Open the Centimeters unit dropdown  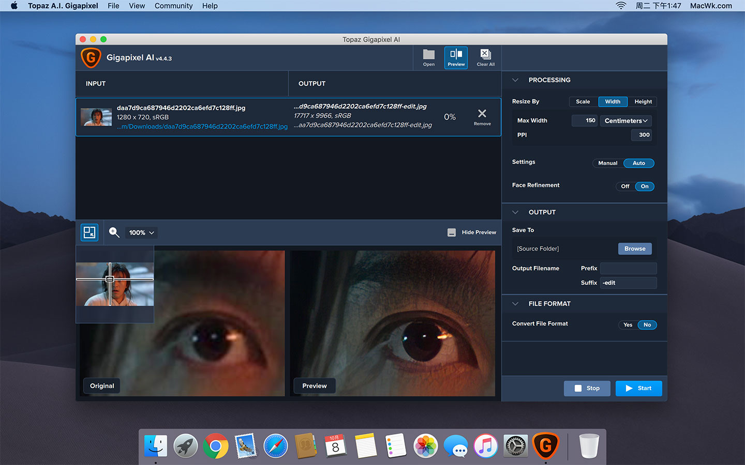pos(625,121)
